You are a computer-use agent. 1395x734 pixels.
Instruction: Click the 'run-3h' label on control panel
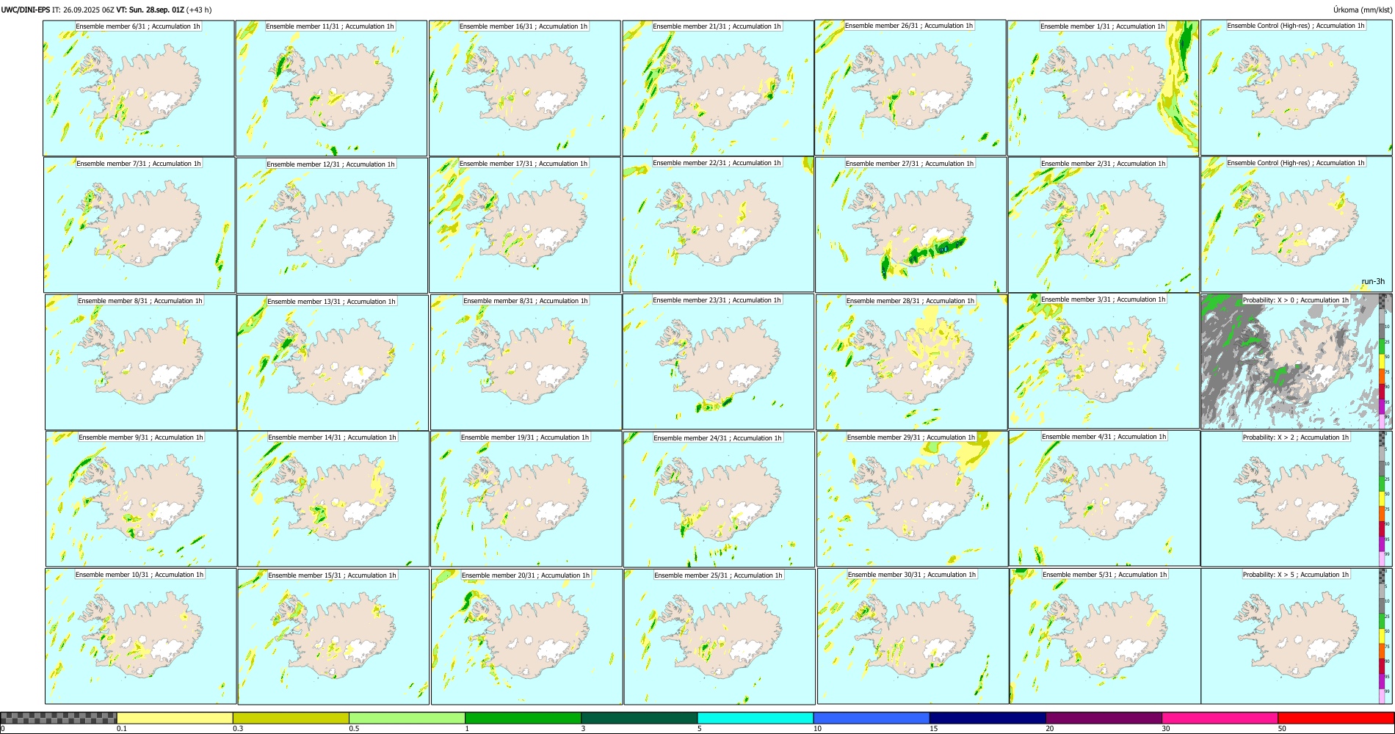click(x=1372, y=282)
